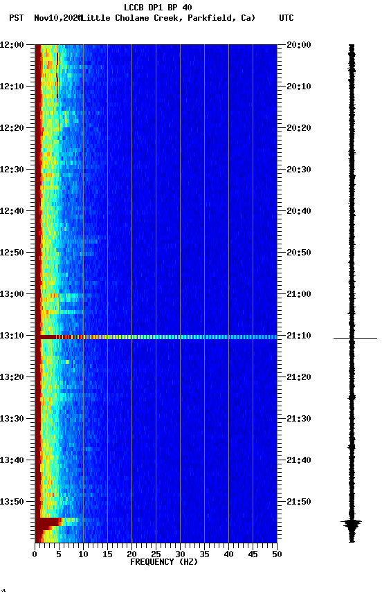382x598 pixels.
Task: Click the '12:10' PST time label
Action: point(12,87)
